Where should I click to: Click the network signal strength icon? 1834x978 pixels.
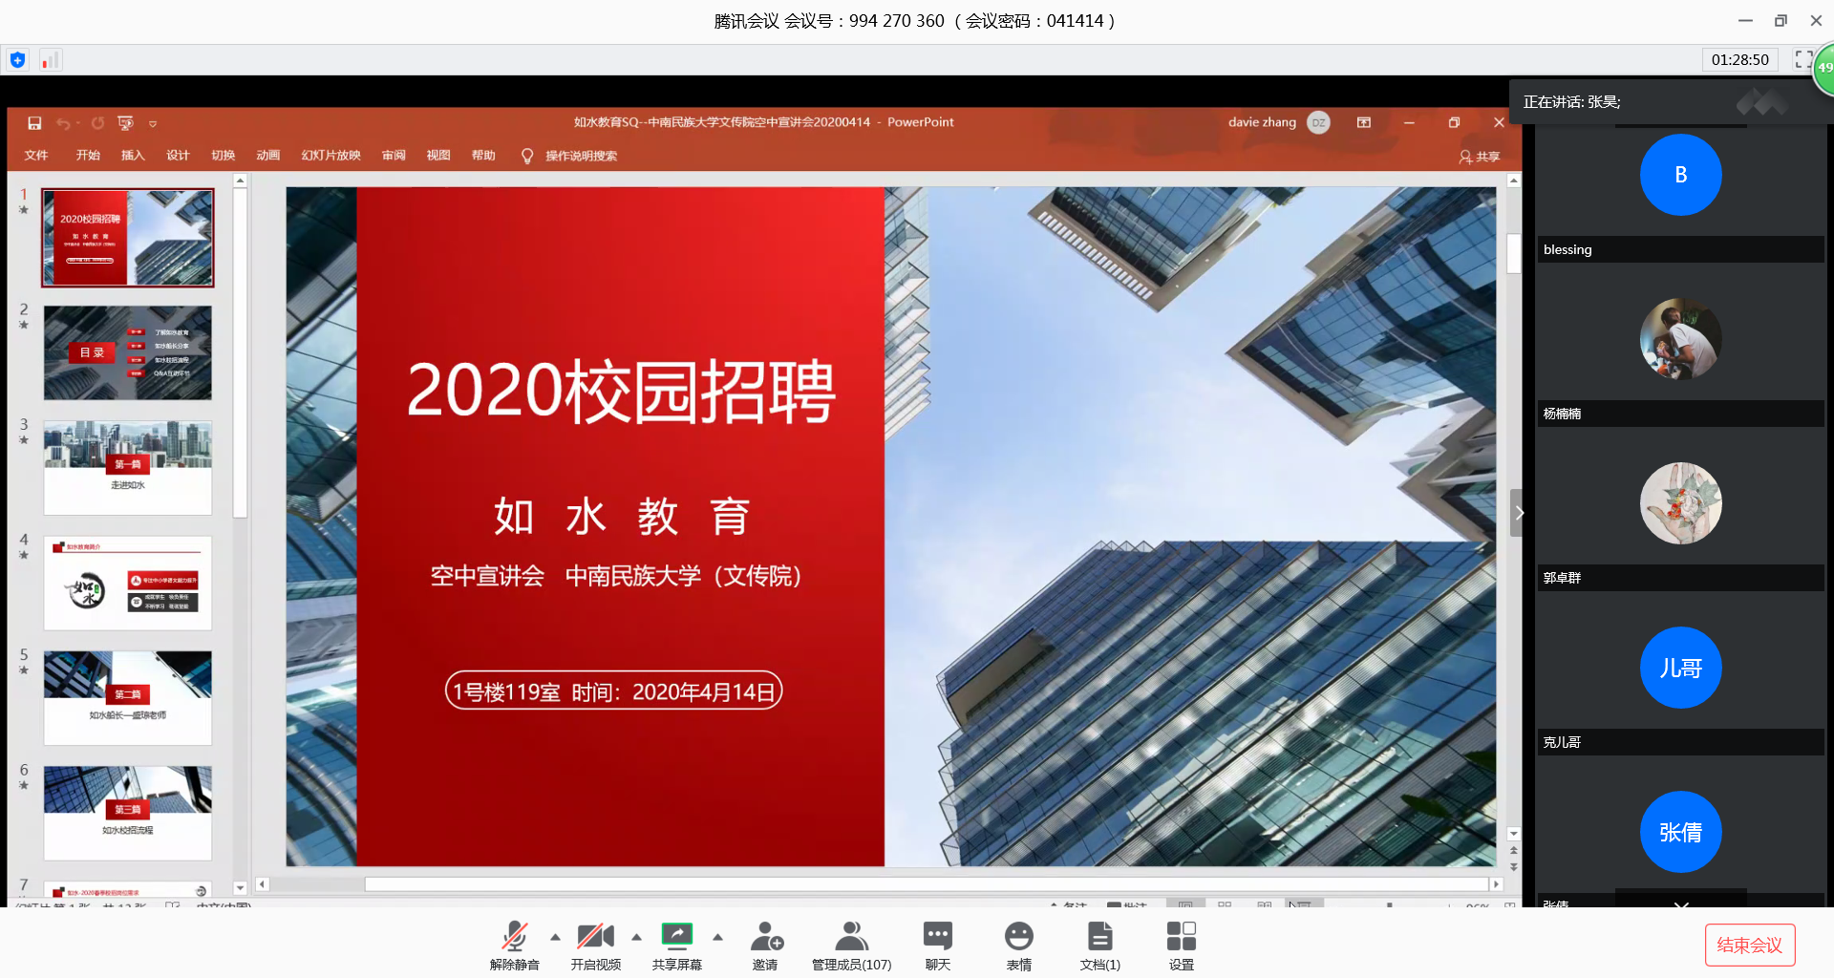tap(50, 60)
